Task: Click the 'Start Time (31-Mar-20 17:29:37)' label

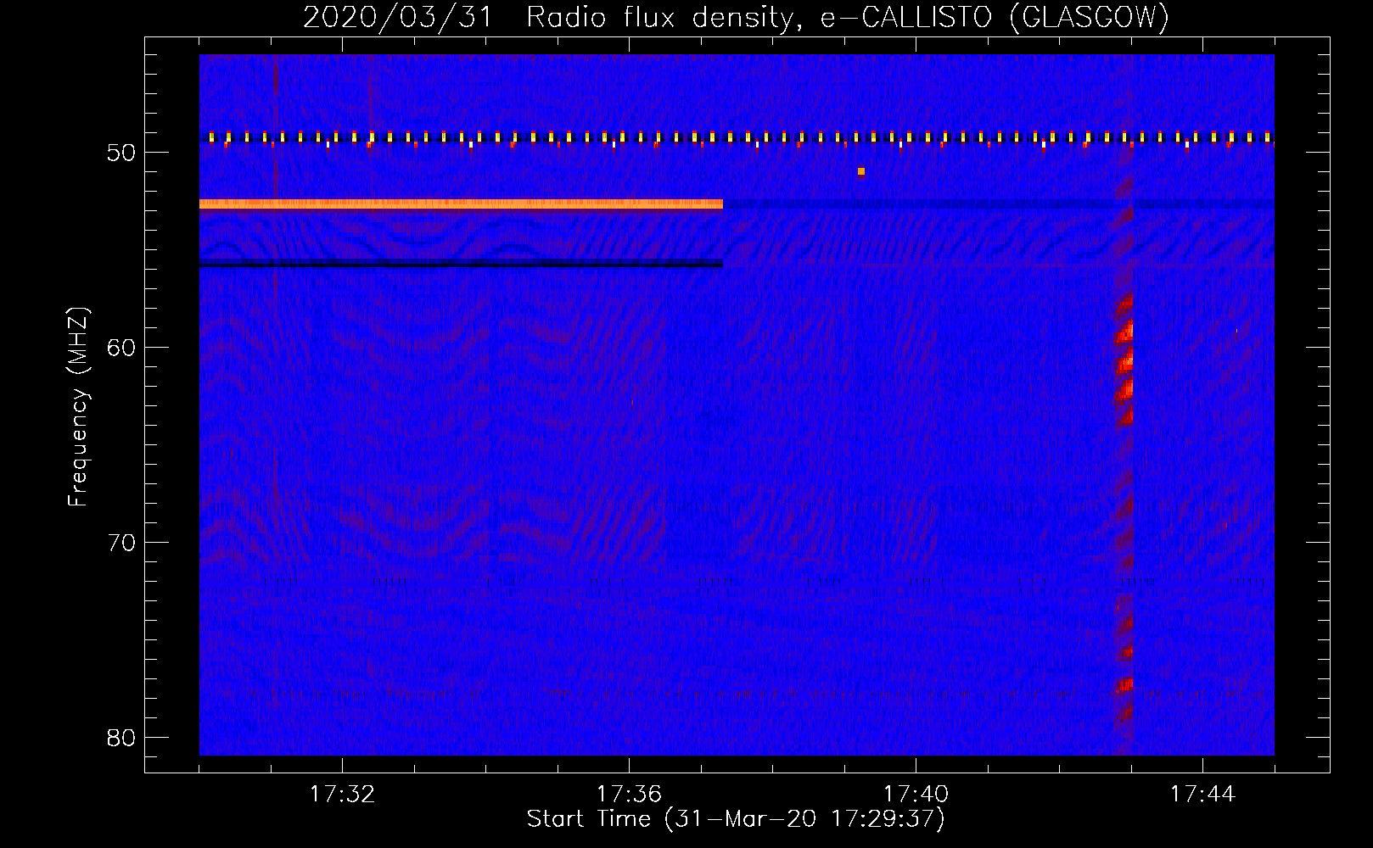Action: pyautogui.click(x=736, y=819)
